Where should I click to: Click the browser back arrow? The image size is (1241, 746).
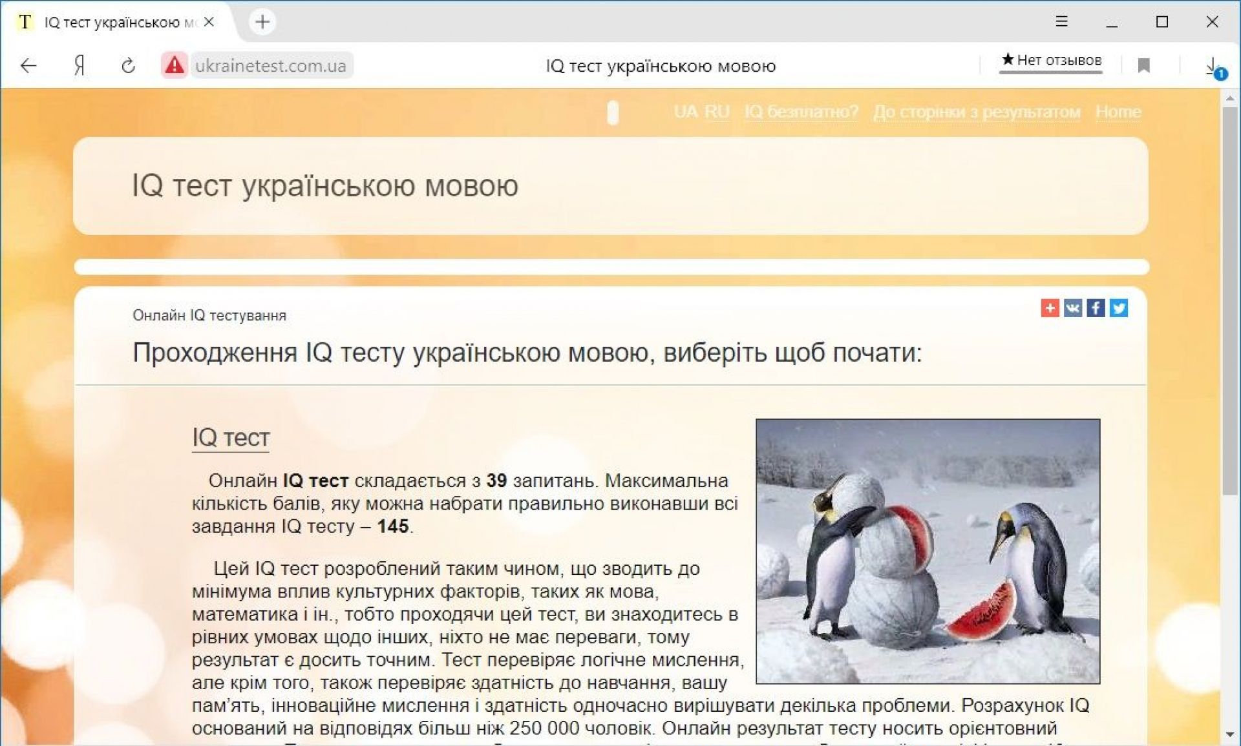28,65
